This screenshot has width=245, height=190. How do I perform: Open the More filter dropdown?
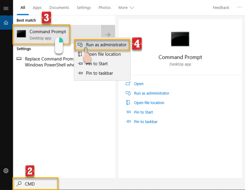click(x=126, y=8)
